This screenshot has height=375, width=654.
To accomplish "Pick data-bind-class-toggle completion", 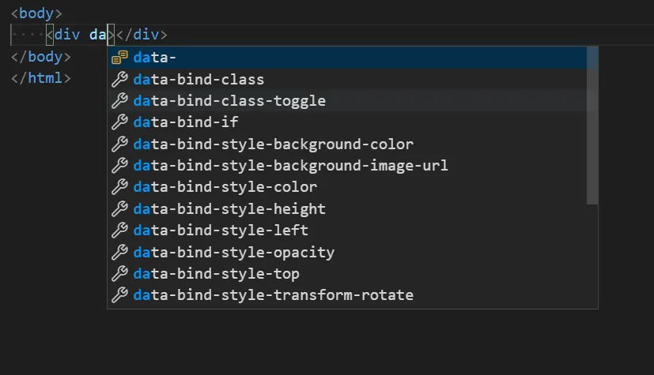I will 229,101.
